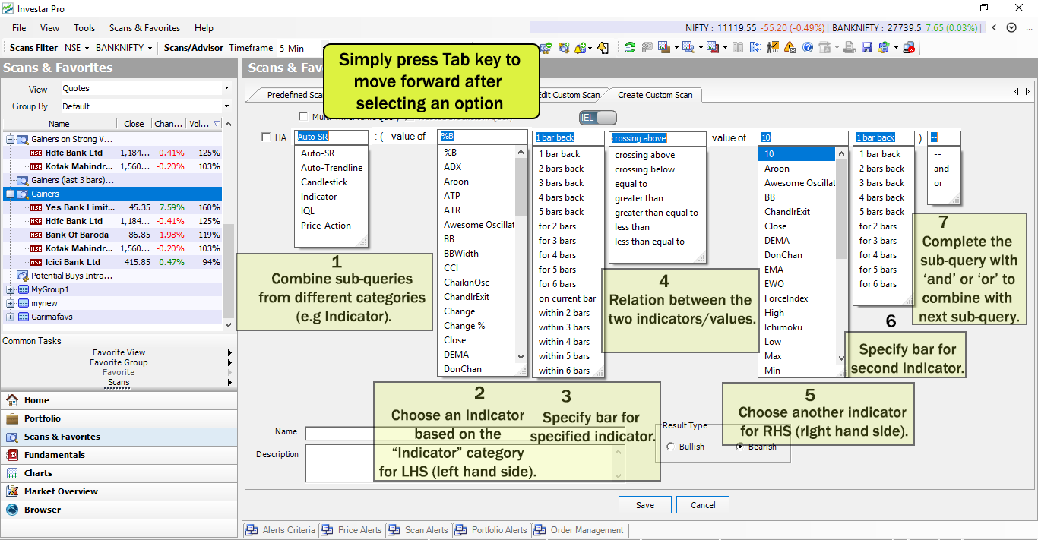Click the blue help question mark icon
1038x540 pixels.
tap(807, 47)
